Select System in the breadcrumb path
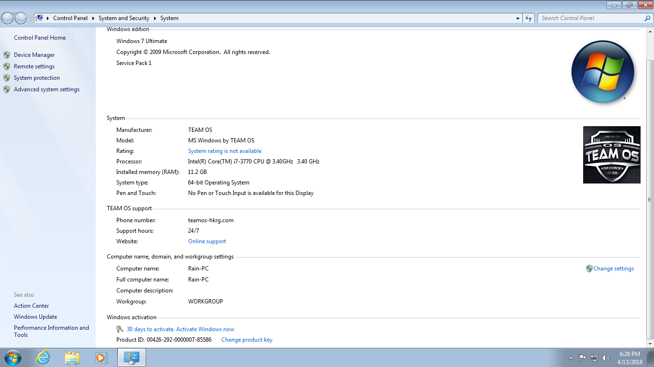The height and width of the screenshot is (367, 654). [x=169, y=18]
